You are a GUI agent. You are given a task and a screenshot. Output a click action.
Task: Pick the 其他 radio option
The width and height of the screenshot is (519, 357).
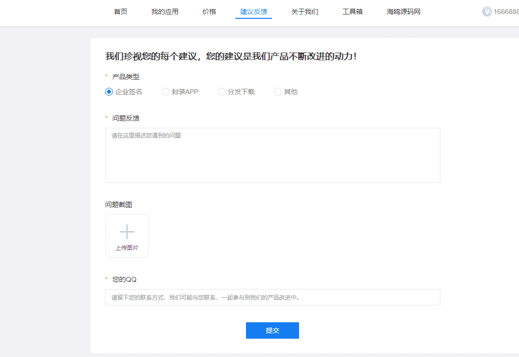278,92
